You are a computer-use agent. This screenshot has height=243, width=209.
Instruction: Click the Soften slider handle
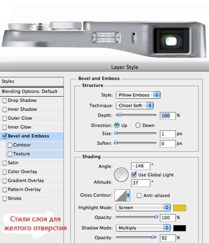pyautogui.click(x=116, y=143)
